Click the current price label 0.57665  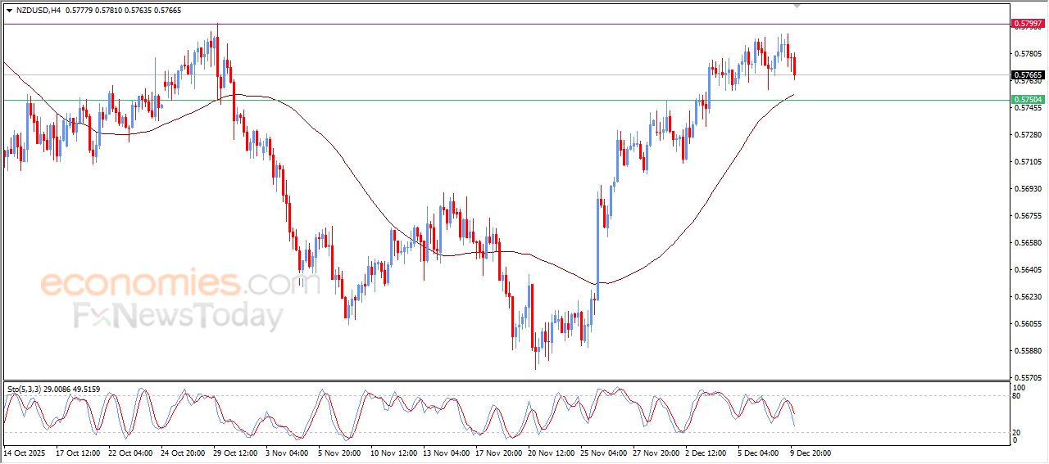click(x=1027, y=75)
